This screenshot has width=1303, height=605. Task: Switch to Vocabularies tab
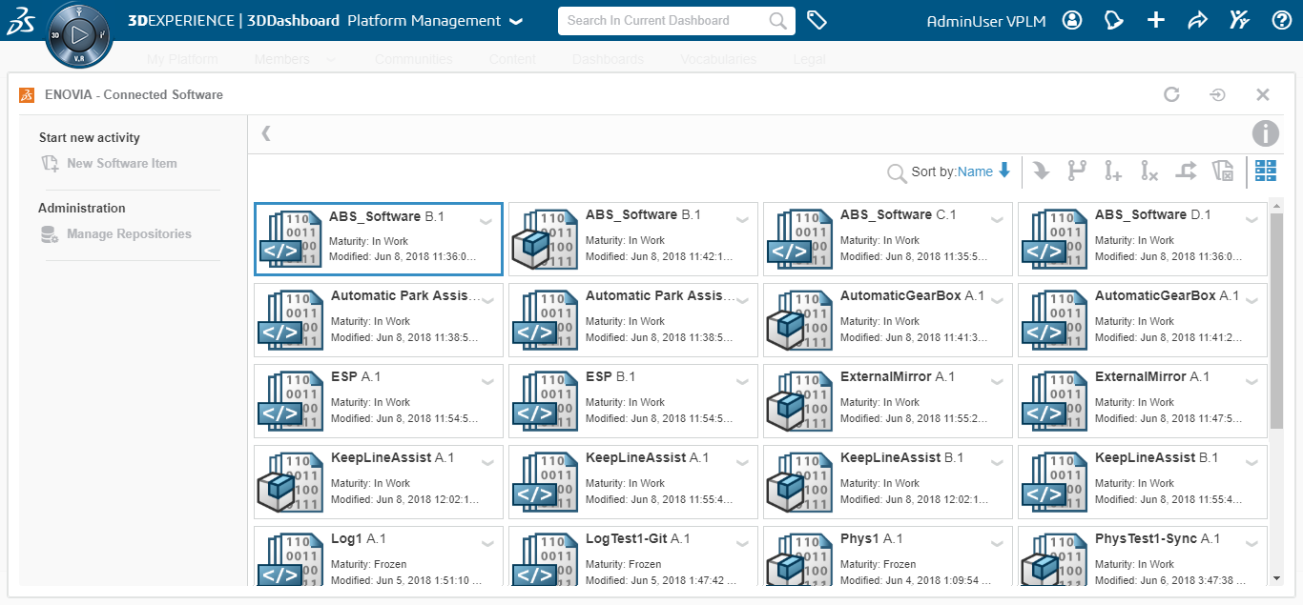[x=718, y=59]
